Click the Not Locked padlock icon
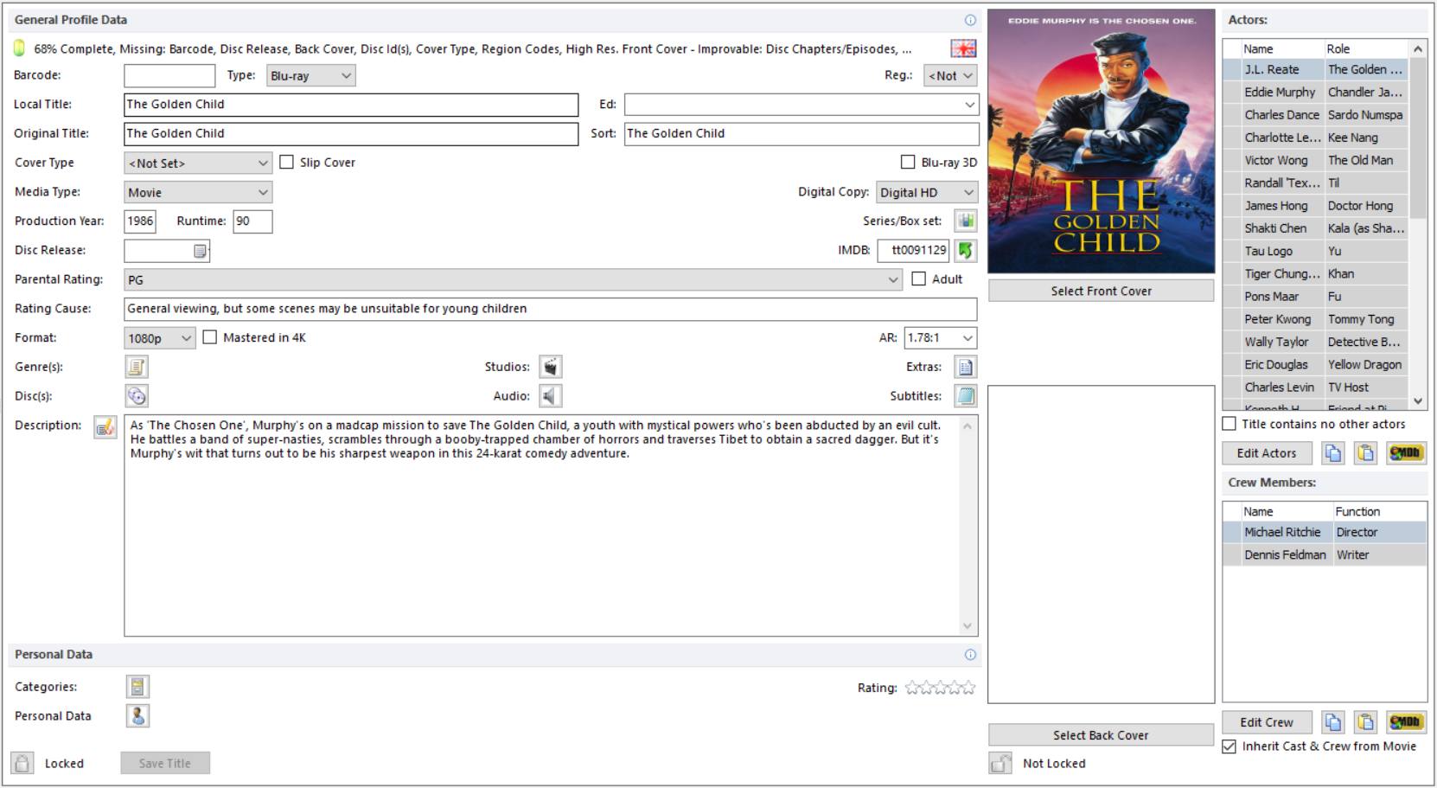The height and width of the screenshot is (788, 1437). pyautogui.click(x=1000, y=763)
